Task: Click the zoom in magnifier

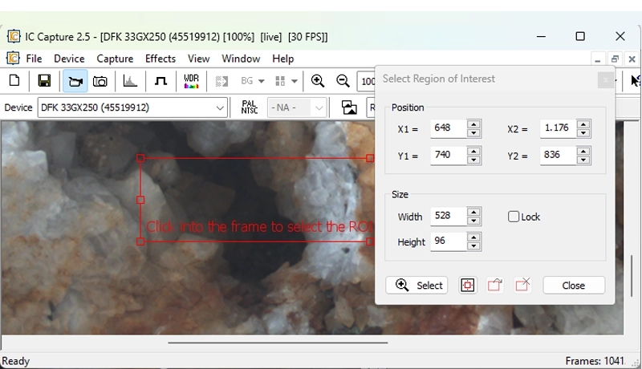Action: [318, 81]
